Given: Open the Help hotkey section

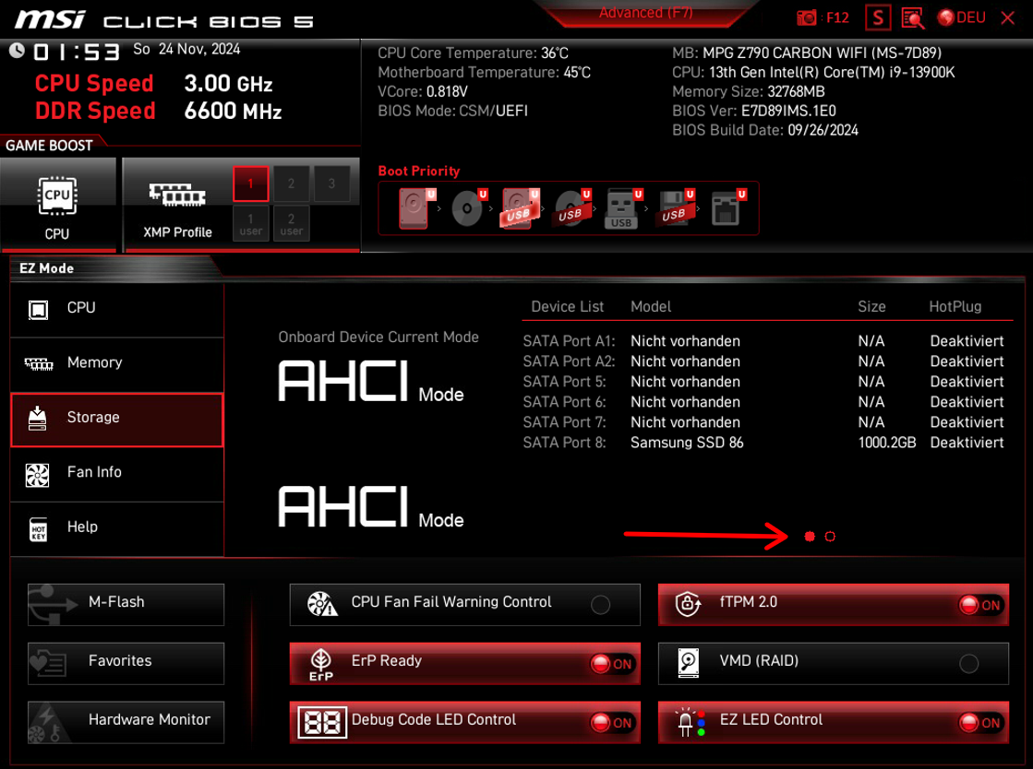Looking at the screenshot, I should [x=117, y=528].
